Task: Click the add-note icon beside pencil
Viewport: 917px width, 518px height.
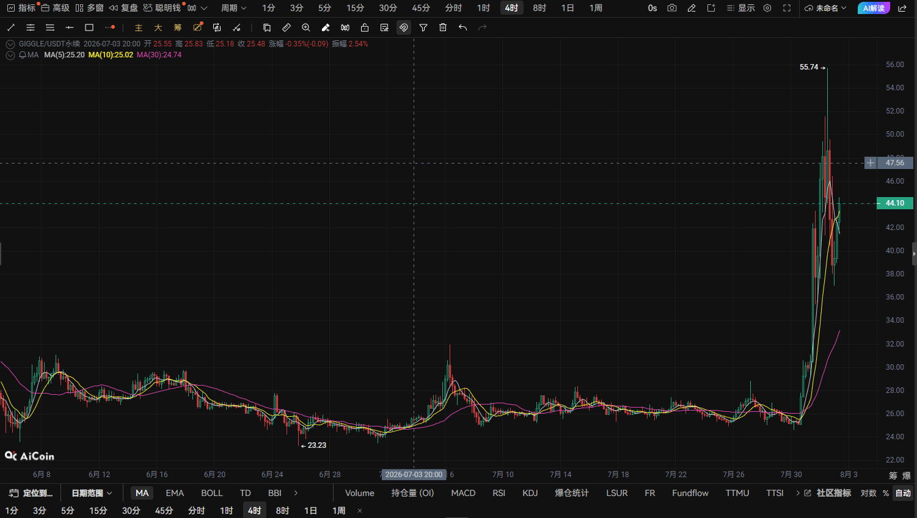Action: 711,8
